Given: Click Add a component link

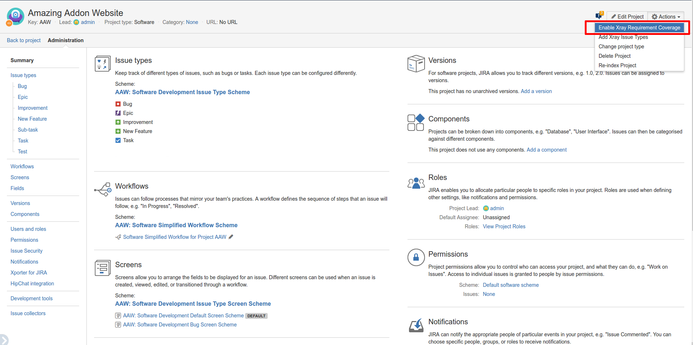Looking at the screenshot, I should click(547, 150).
